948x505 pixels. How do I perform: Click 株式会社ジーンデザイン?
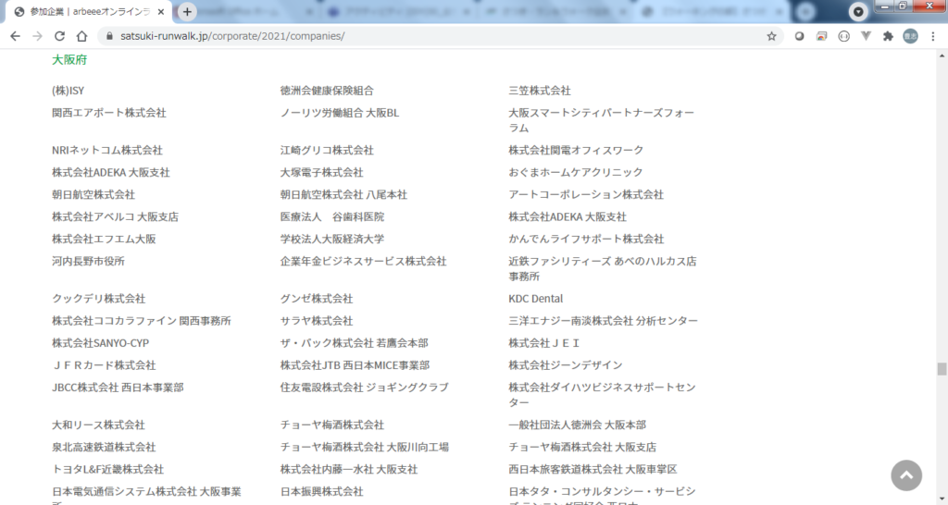[566, 365]
